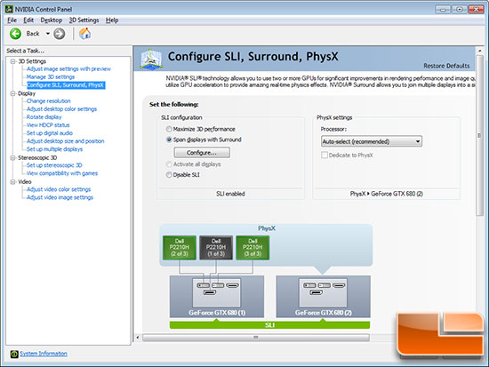Choose the Disable SLI radio button
The height and width of the screenshot is (367, 489).
click(169, 175)
